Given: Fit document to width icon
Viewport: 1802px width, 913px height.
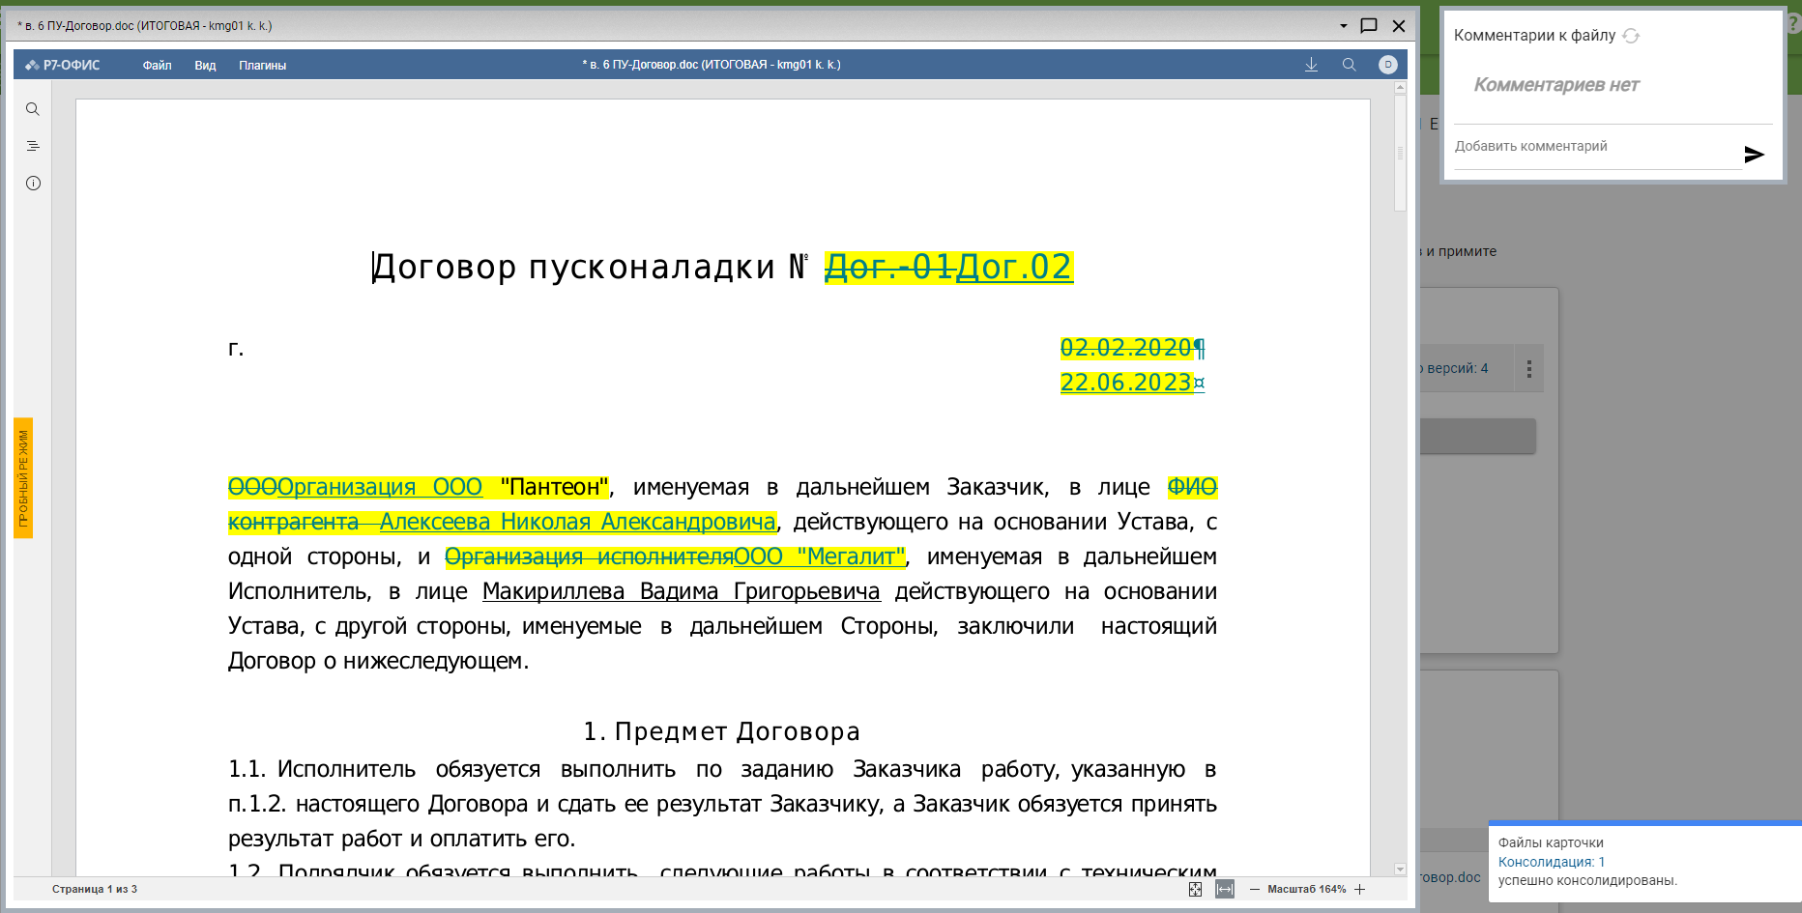Looking at the screenshot, I should [1225, 889].
